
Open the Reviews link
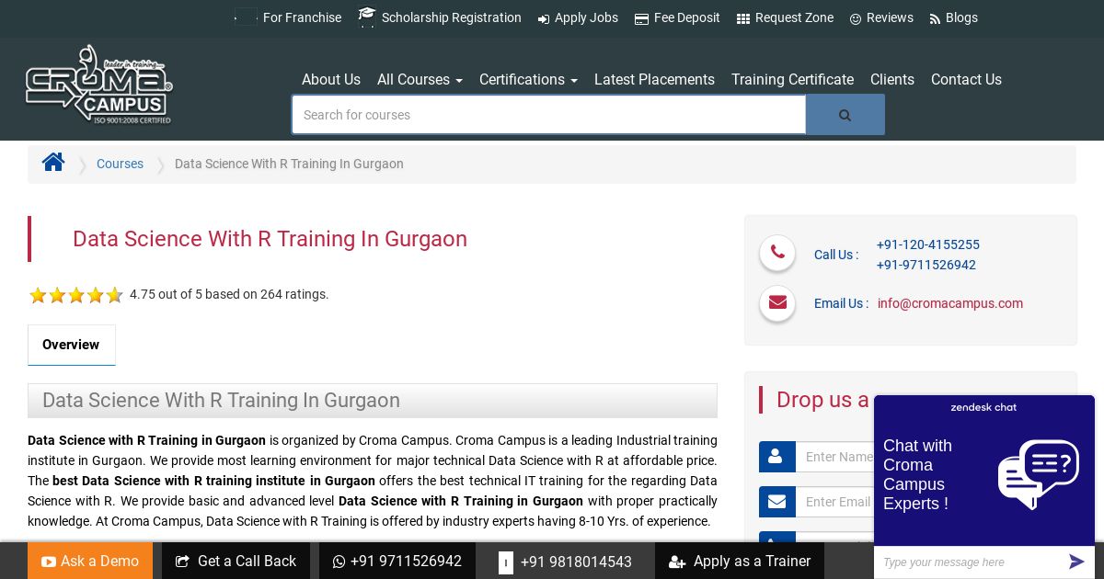[890, 17]
